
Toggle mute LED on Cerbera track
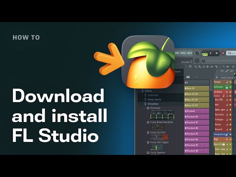[x=230, y=92]
